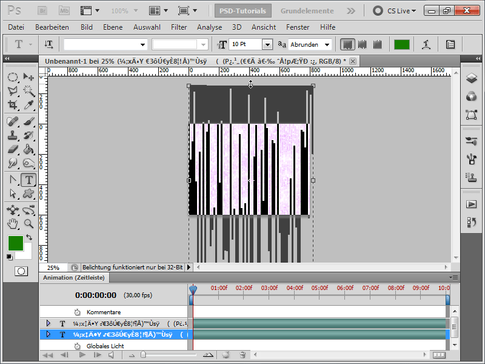Viewport: 485px width, 364px height.
Task: Toggle stopwatch for Globales Licht track
Action: click(x=78, y=346)
